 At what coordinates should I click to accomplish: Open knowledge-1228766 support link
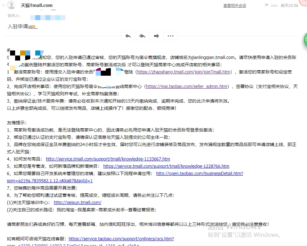pyautogui.click(x=166, y=166)
